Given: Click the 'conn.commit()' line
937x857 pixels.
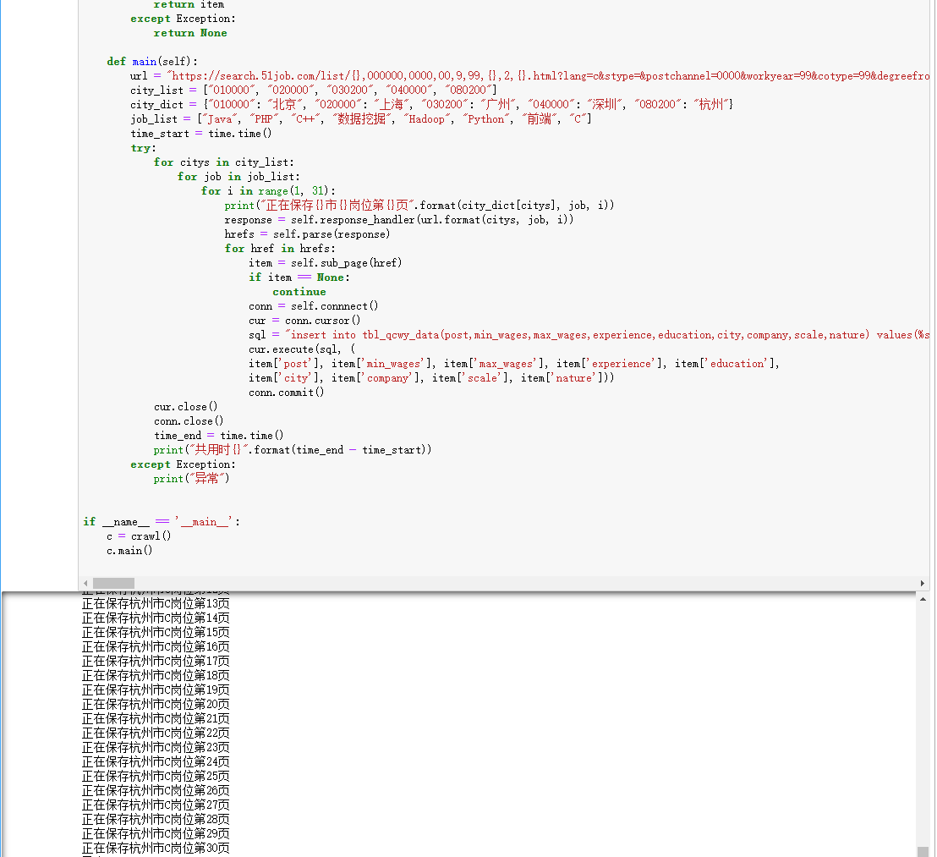Looking at the screenshot, I should pos(286,392).
